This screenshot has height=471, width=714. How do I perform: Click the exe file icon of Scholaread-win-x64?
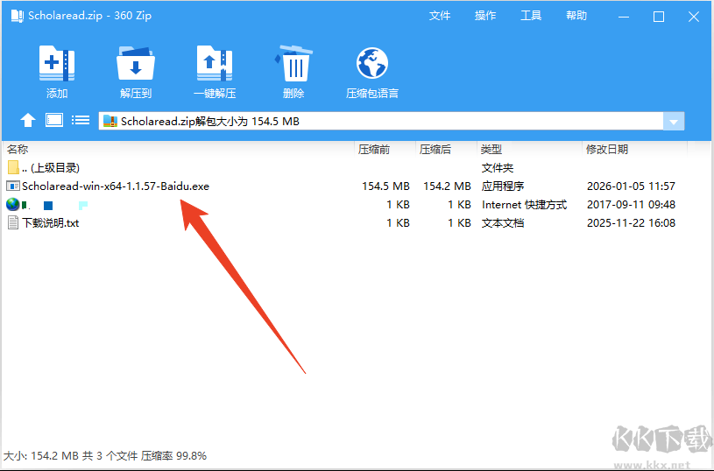click(13, 186)
